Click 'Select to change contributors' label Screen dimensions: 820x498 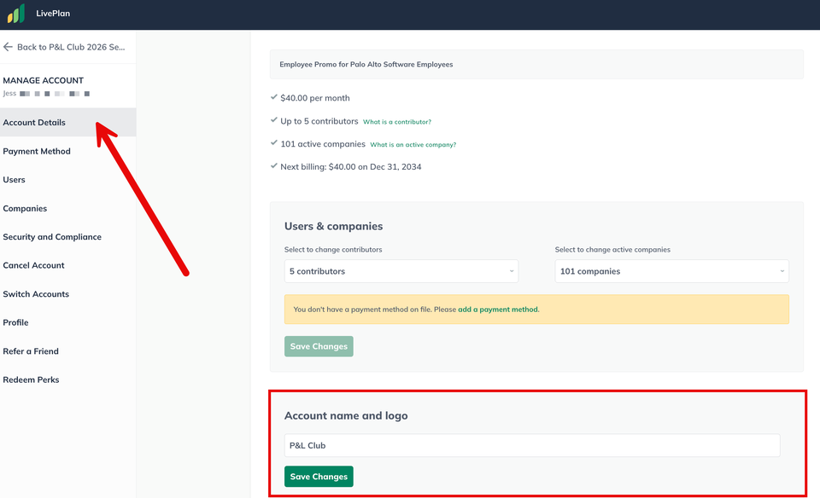click(x=333, y=250)
